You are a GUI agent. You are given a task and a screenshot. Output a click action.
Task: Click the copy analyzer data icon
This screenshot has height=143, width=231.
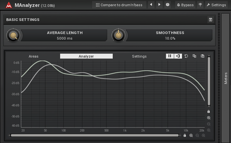(194, 56)
